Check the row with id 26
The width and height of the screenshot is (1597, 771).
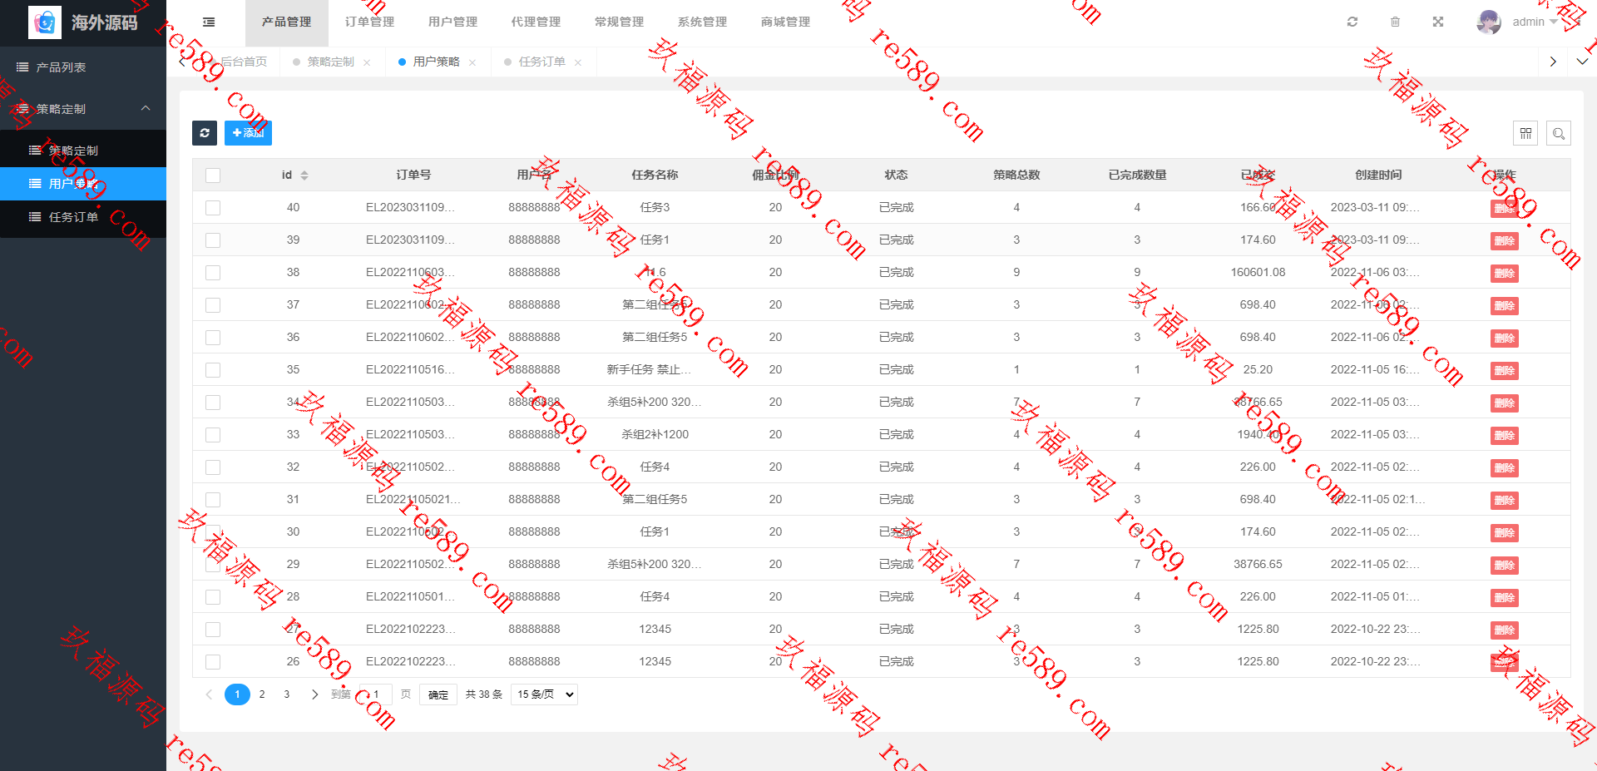[213, 662]
